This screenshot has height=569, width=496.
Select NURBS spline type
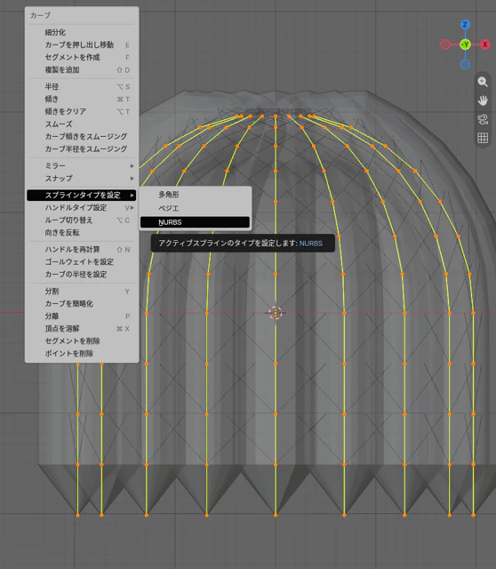point(195,222)
